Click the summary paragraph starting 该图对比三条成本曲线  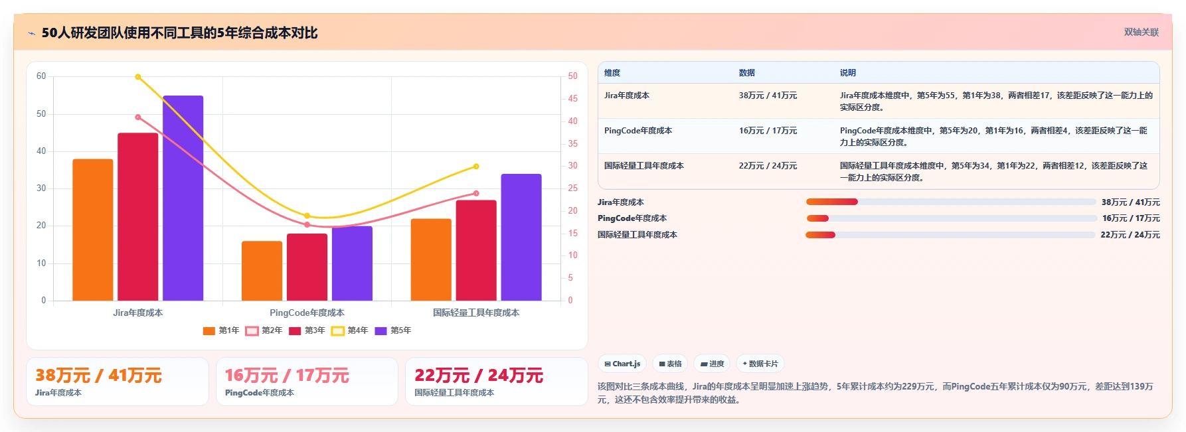[875, 393]
